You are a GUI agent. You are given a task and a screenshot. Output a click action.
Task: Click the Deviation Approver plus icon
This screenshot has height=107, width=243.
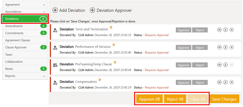point(92,10)
